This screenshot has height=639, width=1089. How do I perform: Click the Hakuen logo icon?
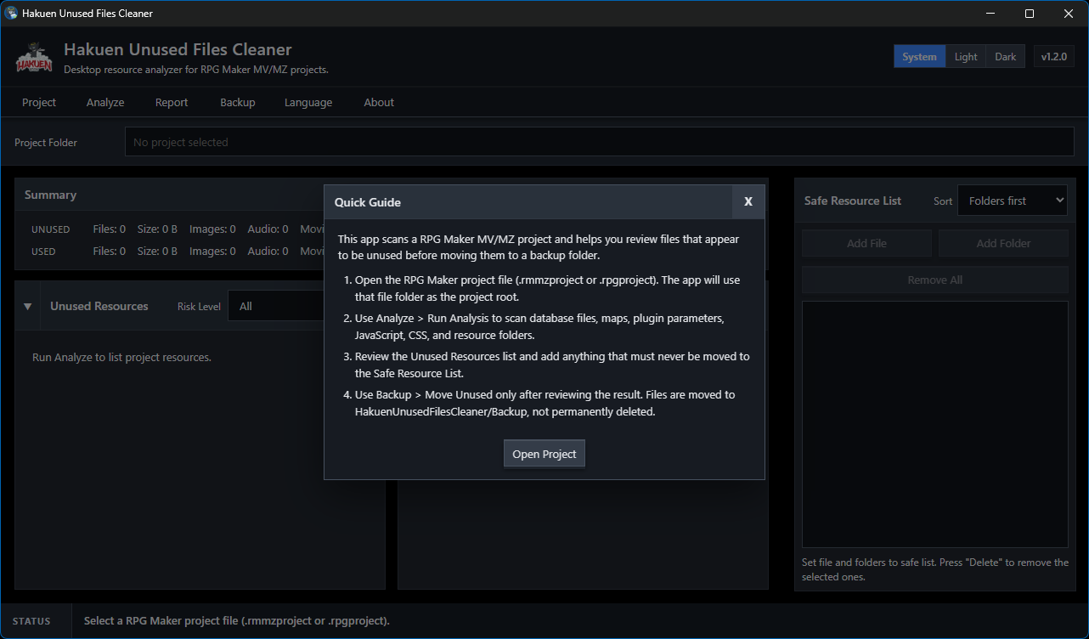point(34,57)
